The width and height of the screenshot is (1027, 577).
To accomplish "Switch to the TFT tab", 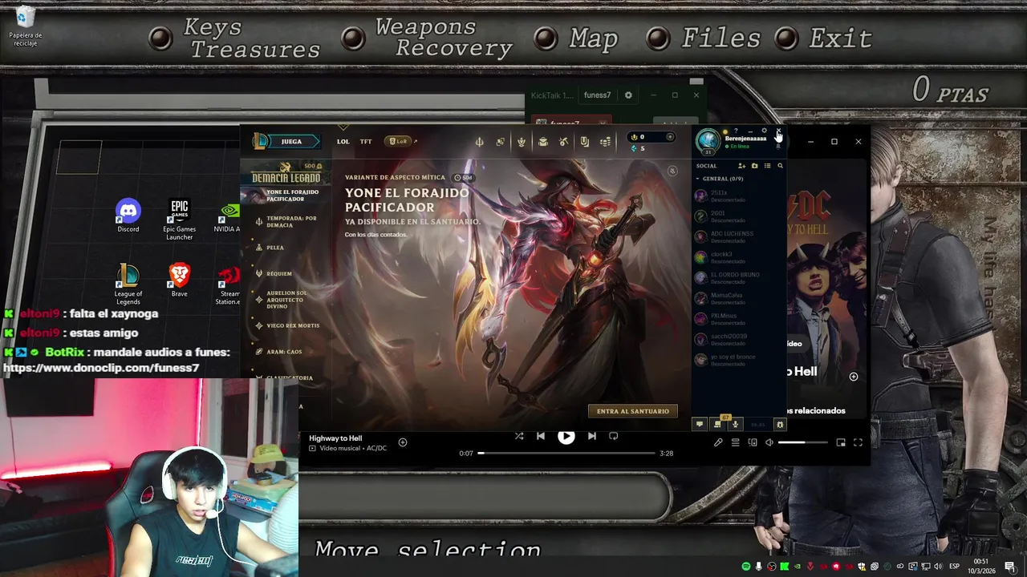I will click(366, 142).
